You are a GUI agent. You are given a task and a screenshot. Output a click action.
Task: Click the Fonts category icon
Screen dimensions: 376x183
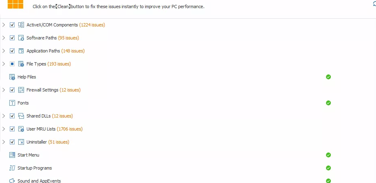click(x=12, y=103)
